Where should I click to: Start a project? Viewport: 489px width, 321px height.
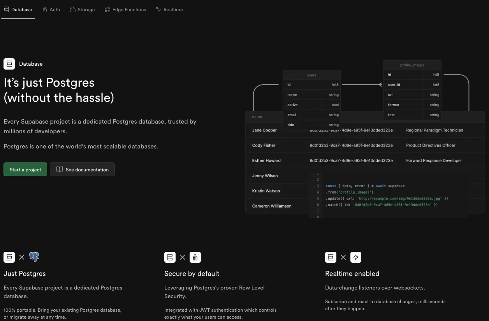(x=25, y=169)
